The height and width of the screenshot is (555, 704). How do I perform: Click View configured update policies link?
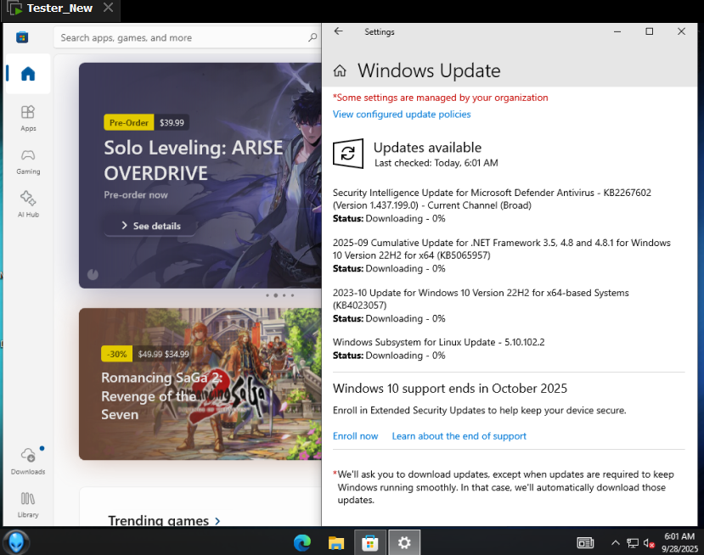pos(402,115)
